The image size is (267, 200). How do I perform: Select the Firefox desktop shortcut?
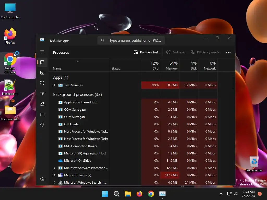10,36
